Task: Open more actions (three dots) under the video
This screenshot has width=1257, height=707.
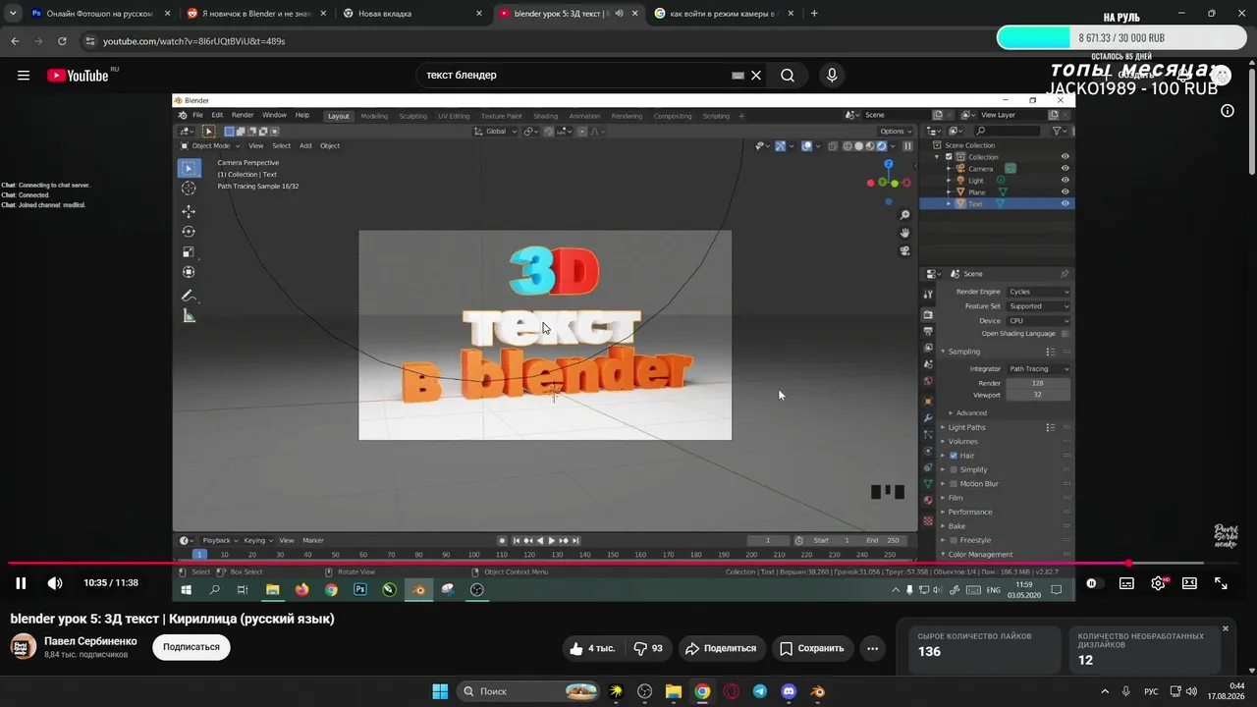Action: coord(872,648)
